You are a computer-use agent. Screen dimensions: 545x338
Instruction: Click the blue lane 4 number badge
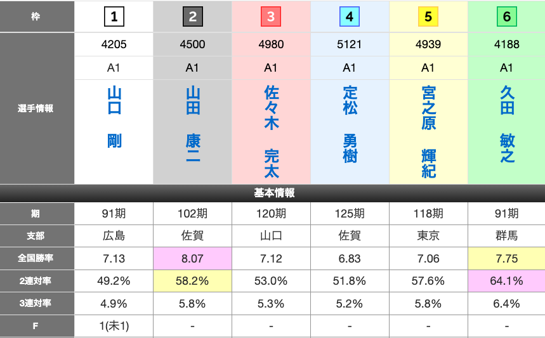pyautogui.click(x=350, y=17)
